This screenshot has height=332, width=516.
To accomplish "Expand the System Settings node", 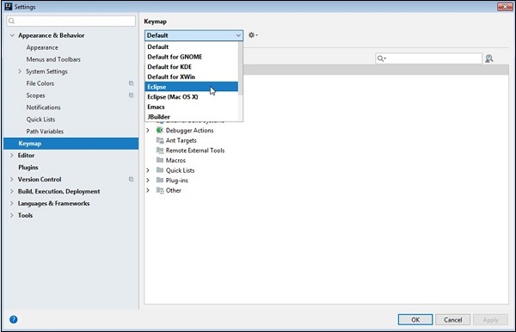I will click(x=20, y=71).
